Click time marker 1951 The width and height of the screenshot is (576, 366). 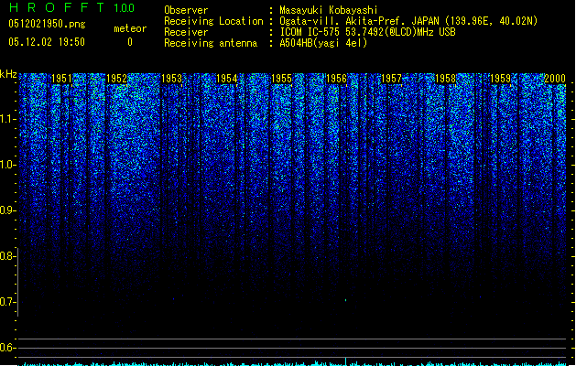61,79
